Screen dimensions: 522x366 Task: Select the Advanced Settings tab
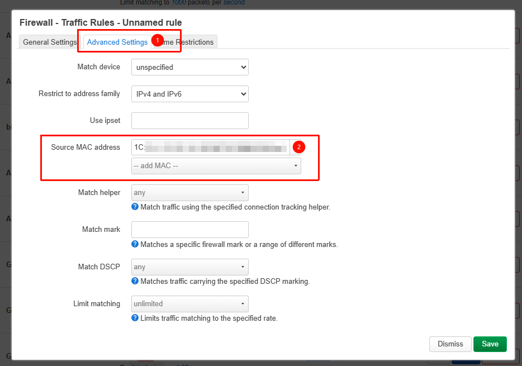pos(117,42)
